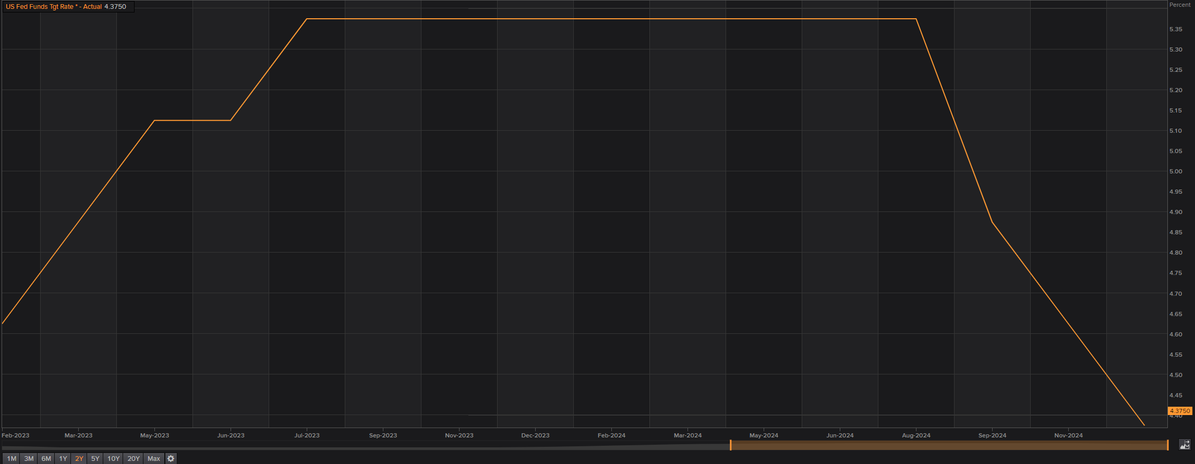
Task: Click the highlighted range selector band
Action: [x=949, y=445]
